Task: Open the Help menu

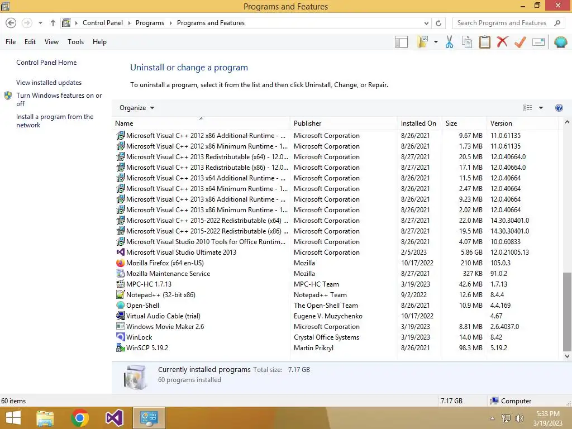Action: 99,42
